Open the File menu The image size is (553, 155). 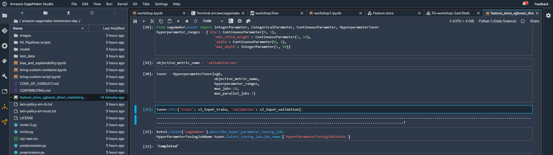tap(74, 4)
